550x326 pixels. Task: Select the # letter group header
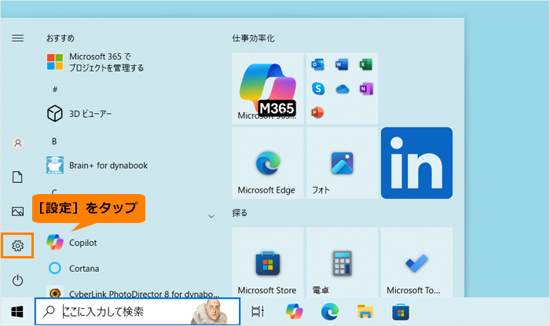click(55, 90)
